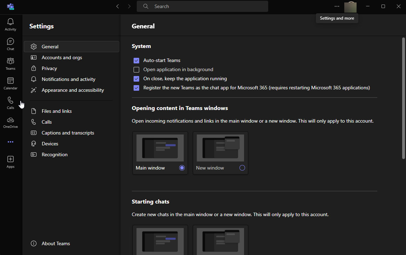Open Captions and transcripts settings
This screenshot has width=406, height=255.
tap(72, 133)
